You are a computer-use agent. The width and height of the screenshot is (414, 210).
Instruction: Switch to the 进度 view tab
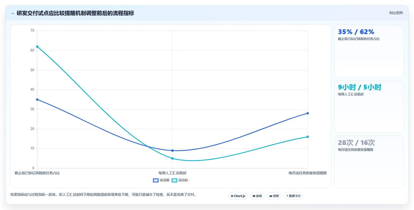[274, 196]
